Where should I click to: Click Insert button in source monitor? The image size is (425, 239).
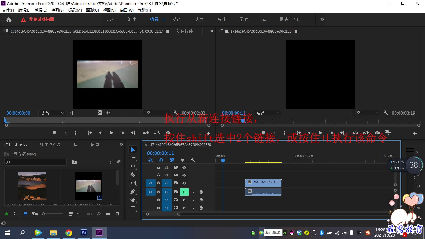coord(146,133)
